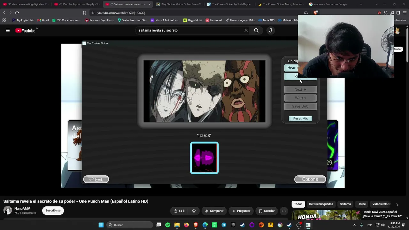Open Telegram from the taskbar

point(224,225)
